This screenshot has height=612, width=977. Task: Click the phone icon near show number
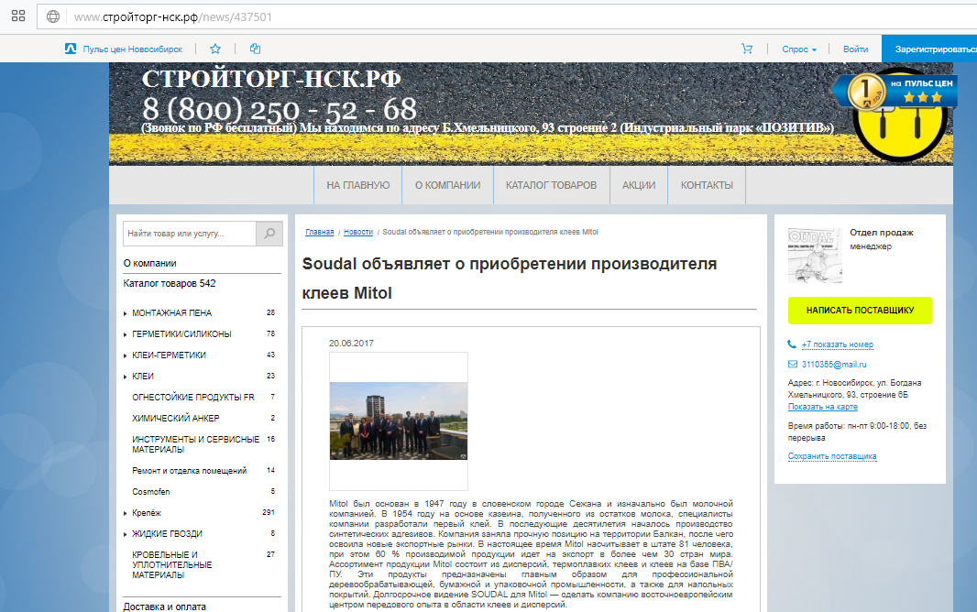point(792,344)
